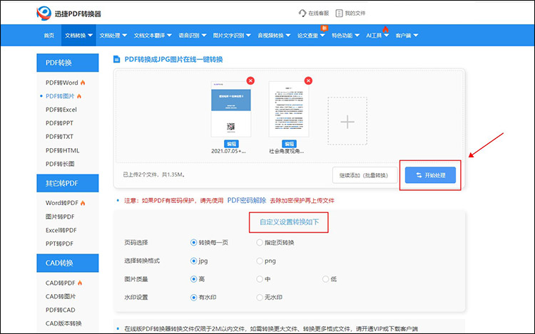Set image quality to 中

tap(260, 279)
